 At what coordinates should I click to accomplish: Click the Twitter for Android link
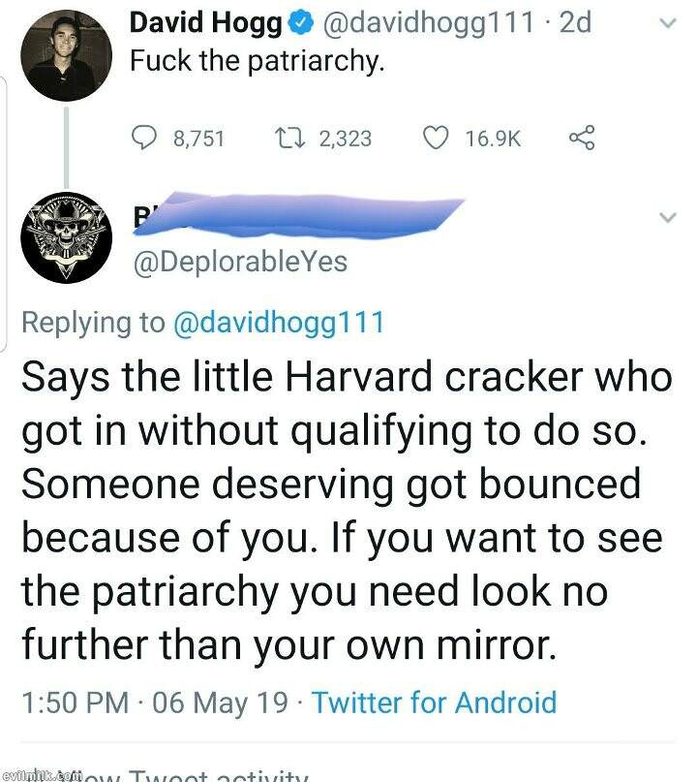tap(434, 702)
